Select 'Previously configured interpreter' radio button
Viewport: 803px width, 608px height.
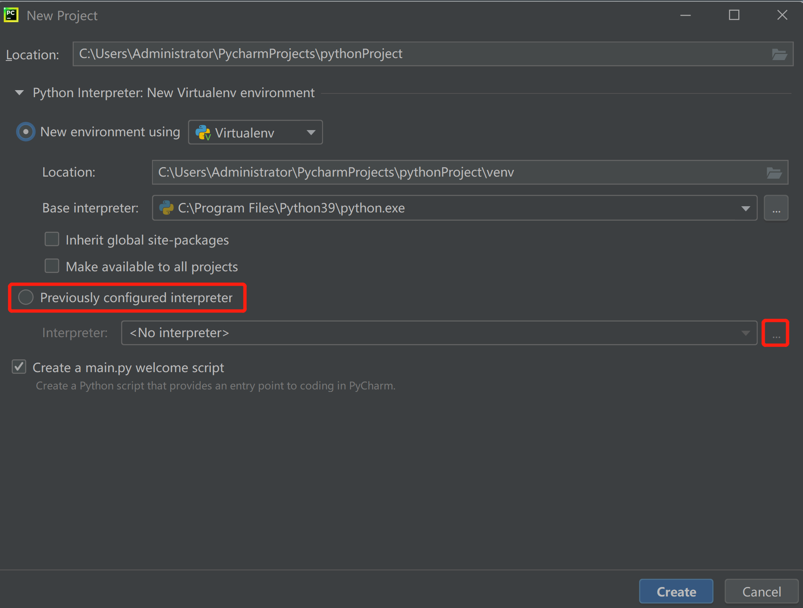coord(26,297)
